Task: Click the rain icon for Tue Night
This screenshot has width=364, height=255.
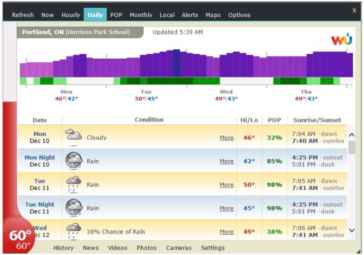Action: 74,208
